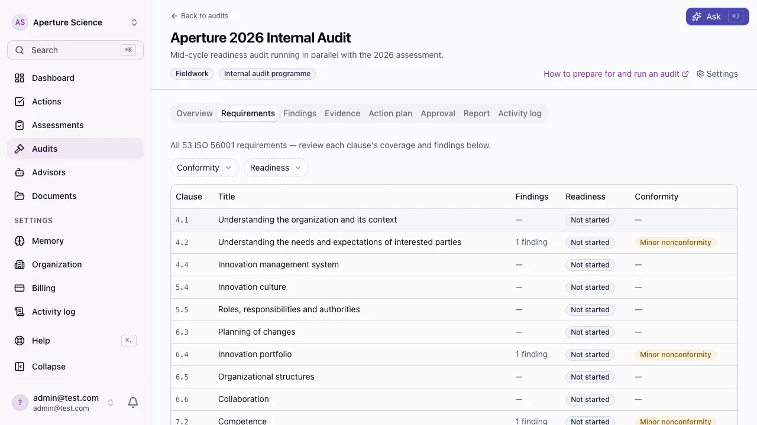Screen dimensions: 757x425
Task: Click clause number 6.6
Action: click(x=182, y=400)
